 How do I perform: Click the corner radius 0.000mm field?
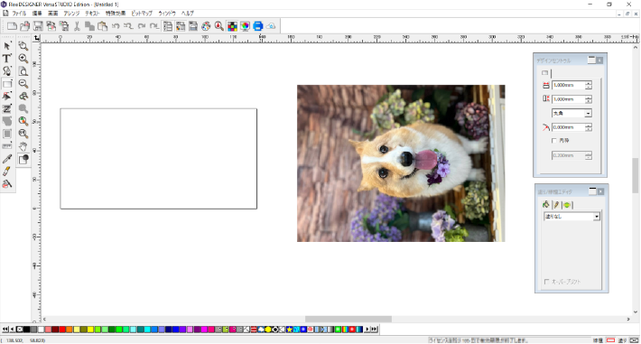pyautogui.click(x=568, y=127)
